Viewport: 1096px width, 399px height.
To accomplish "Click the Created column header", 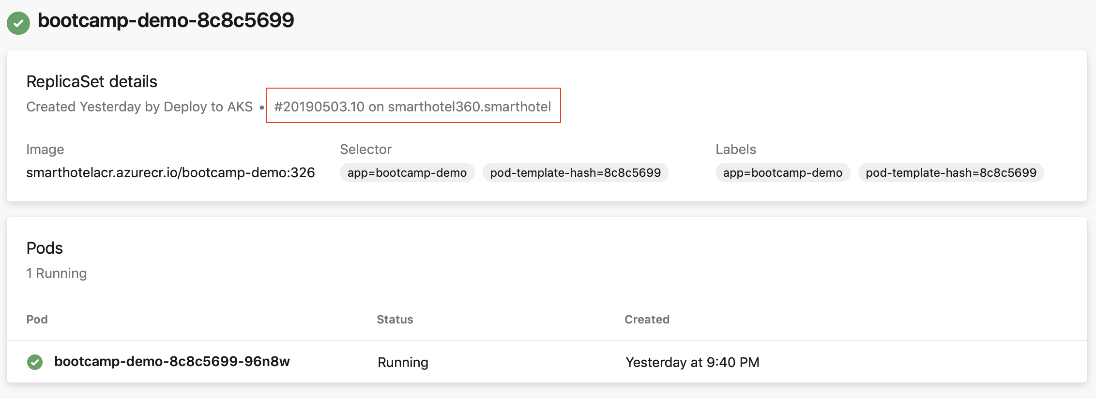I will pyautogui.click(x=647, y=320).
